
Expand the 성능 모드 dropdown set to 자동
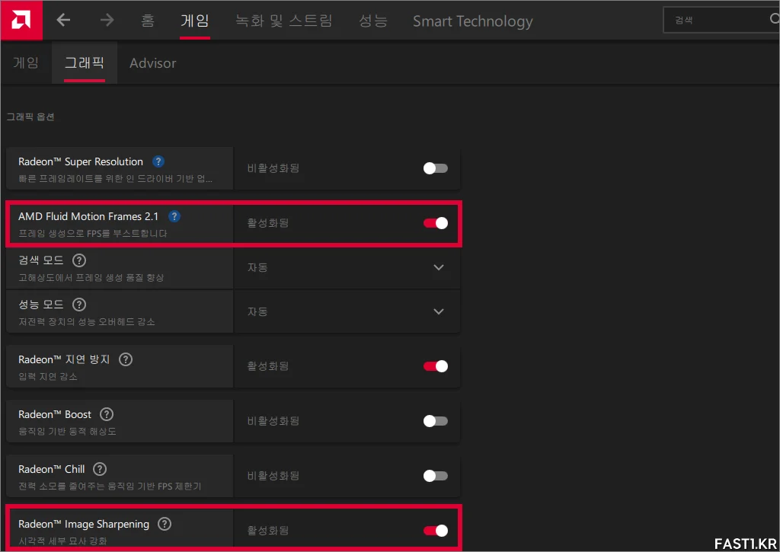click(347, 312)
